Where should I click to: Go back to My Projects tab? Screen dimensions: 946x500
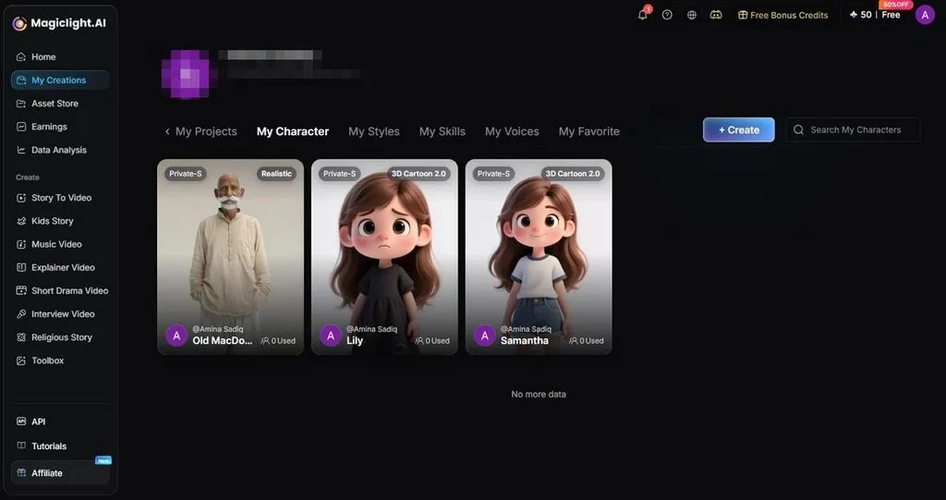[x=206, y=131]
